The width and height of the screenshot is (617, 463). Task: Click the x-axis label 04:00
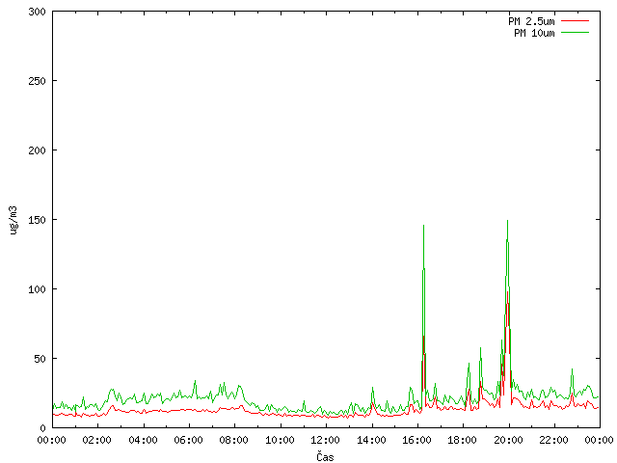coord(143,440)
